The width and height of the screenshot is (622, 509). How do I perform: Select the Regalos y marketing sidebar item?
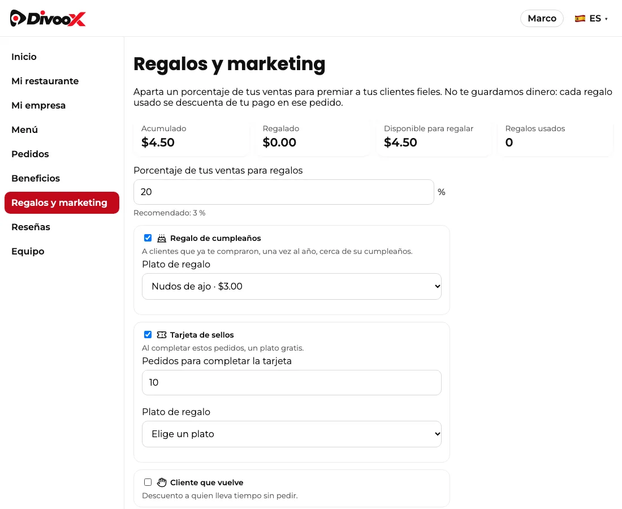[x=62, y=202]
